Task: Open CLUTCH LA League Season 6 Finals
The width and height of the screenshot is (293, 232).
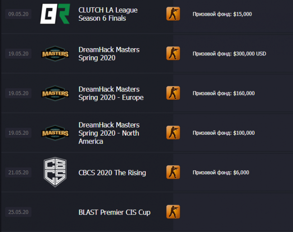Action: coord(108,14)
